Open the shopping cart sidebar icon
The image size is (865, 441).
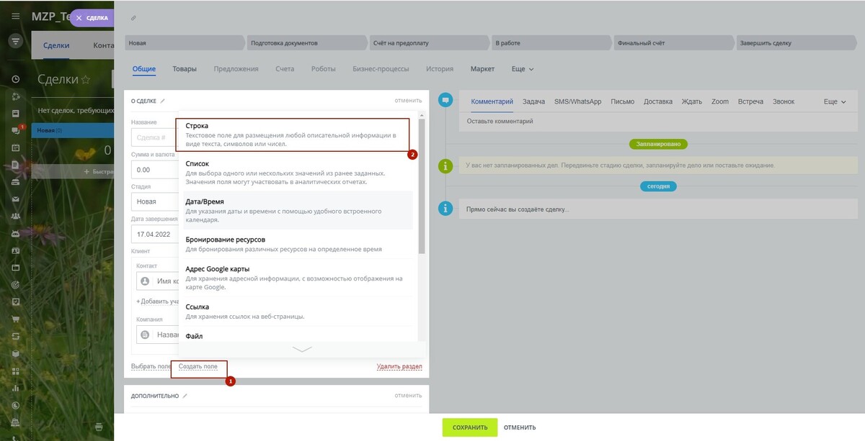click(15, 319)
